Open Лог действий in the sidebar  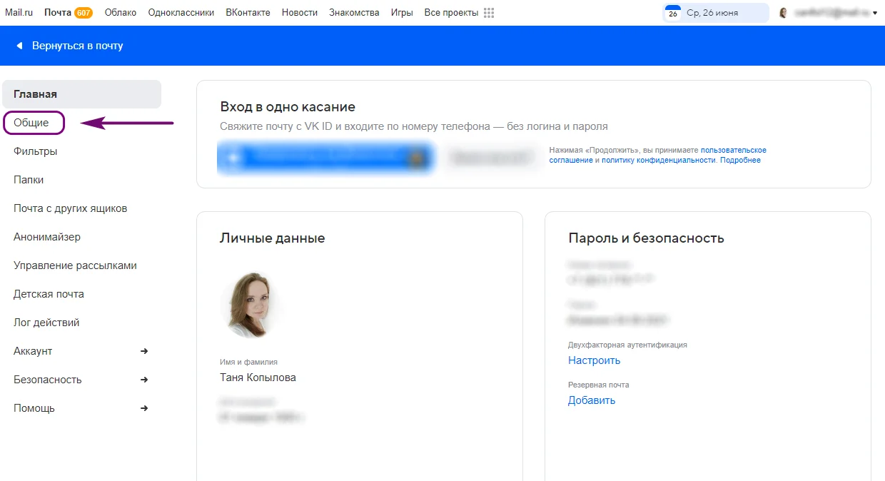pos(46,323)
